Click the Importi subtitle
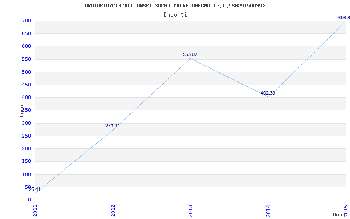The height and width of the screenshot is (219, 350). (175, 15)
